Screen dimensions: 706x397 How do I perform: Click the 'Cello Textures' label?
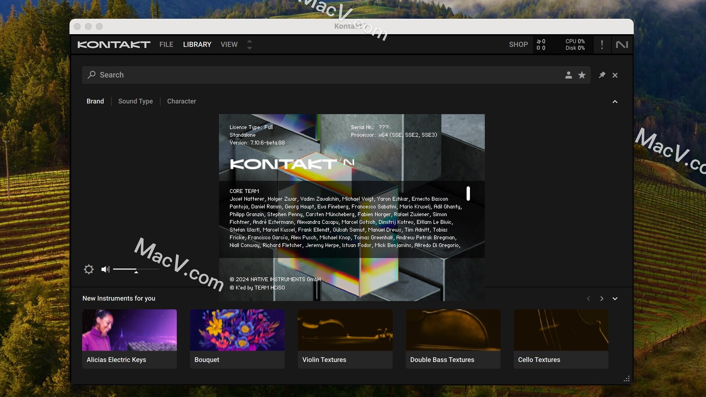pyautogui.click(x=539, y=360)
